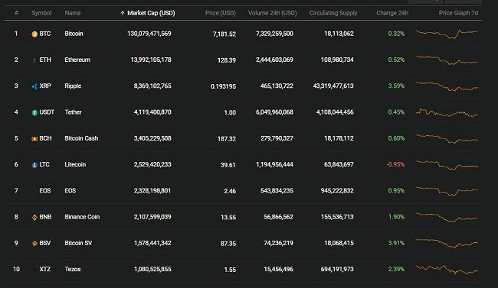Click the Tether USDT coin icon
The image size is (498, 288).
[x=34, y=113]
